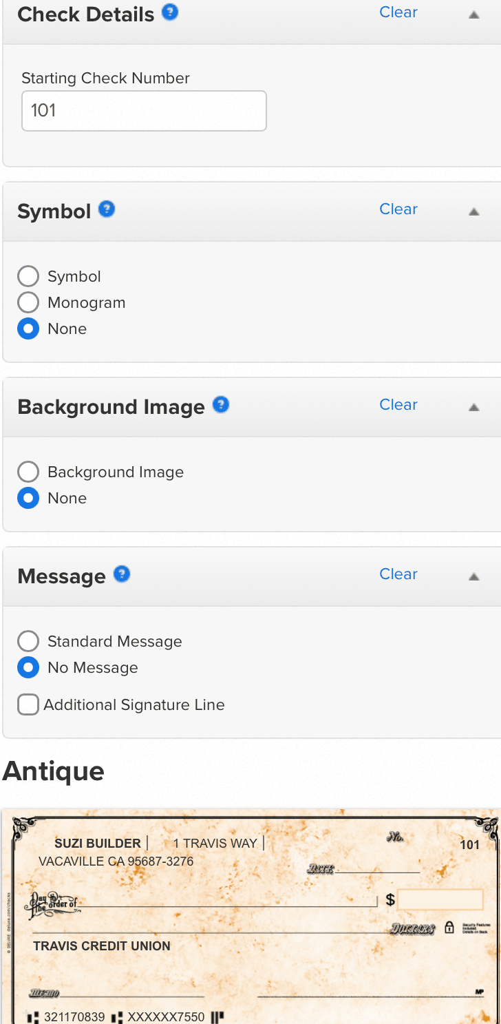
Task: Select the Symbol radio option
Action: (x=28, y=277)
